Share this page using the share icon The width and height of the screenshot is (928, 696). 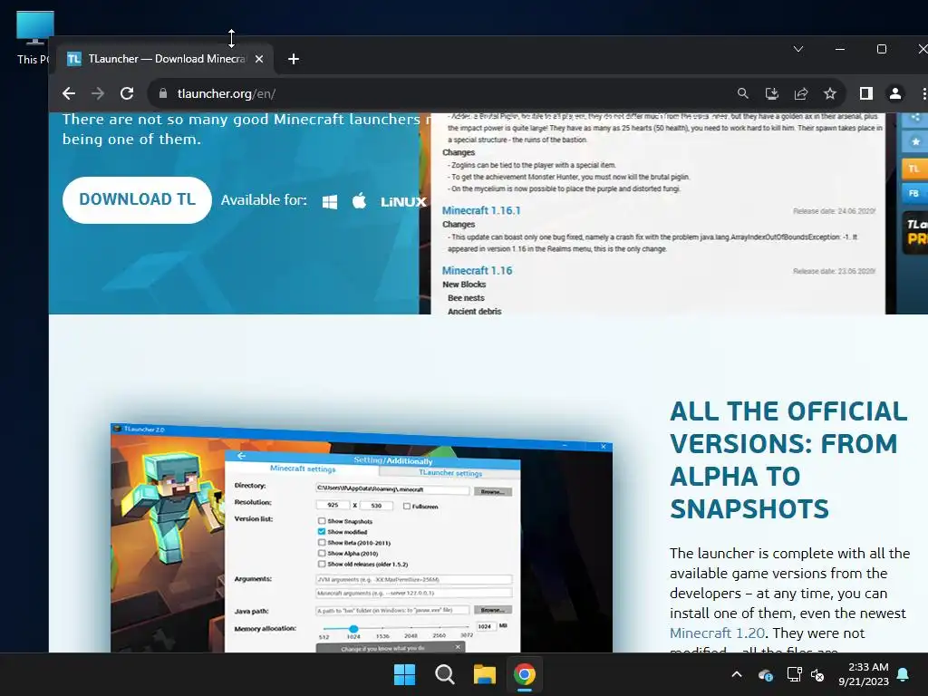(x=801, y=93)
